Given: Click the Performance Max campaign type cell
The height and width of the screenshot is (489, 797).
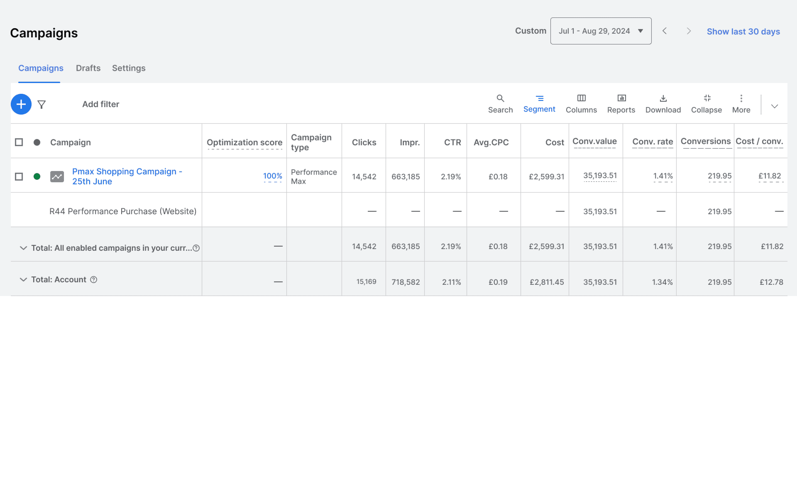Looking at the screenshot, I should point(314,177).
